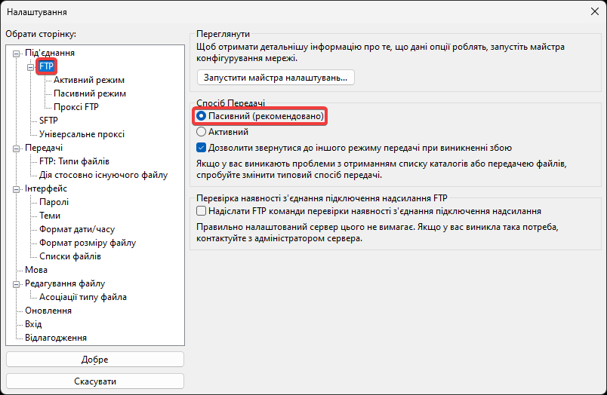Enable sending FTP keep-alive commands checkbox

click(x=202, y=212)
